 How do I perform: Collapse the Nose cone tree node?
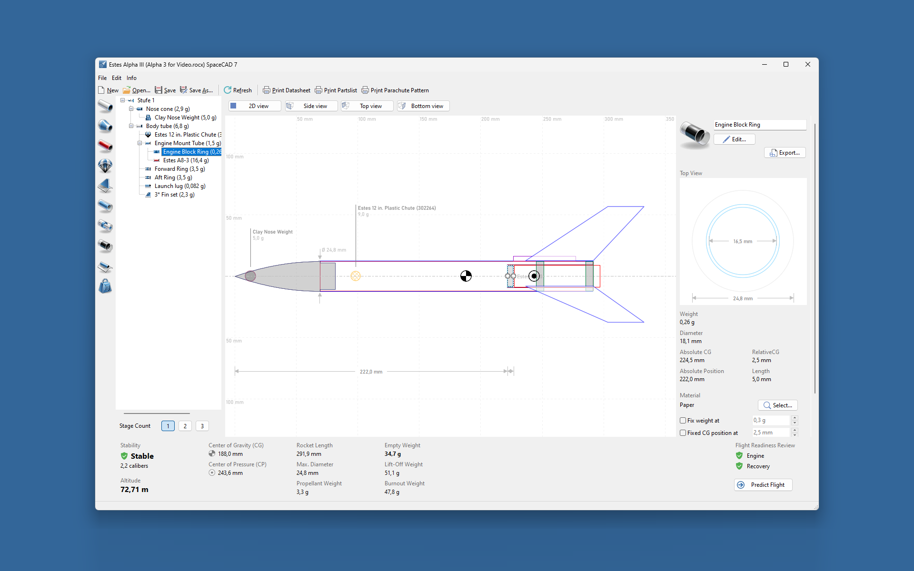point(131,109)
